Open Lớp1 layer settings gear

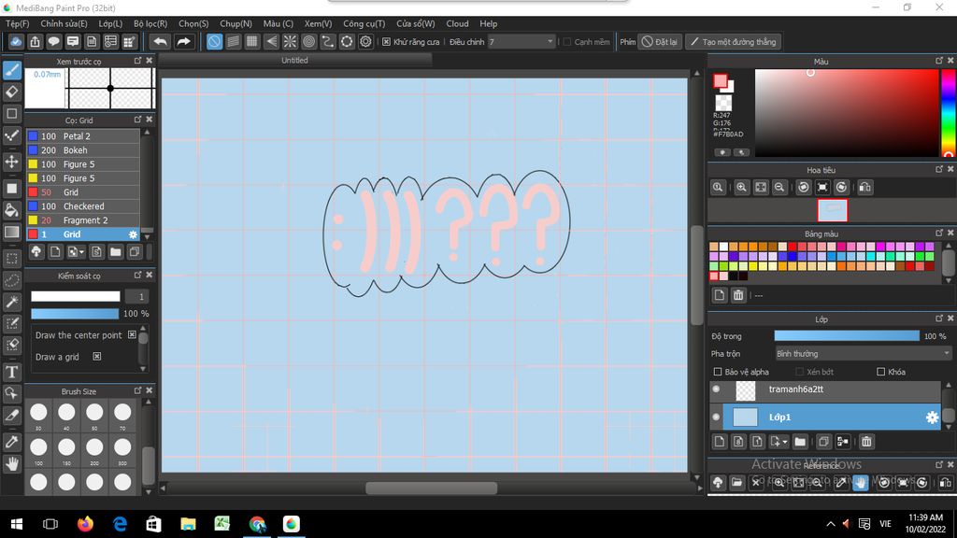[932, 418]
